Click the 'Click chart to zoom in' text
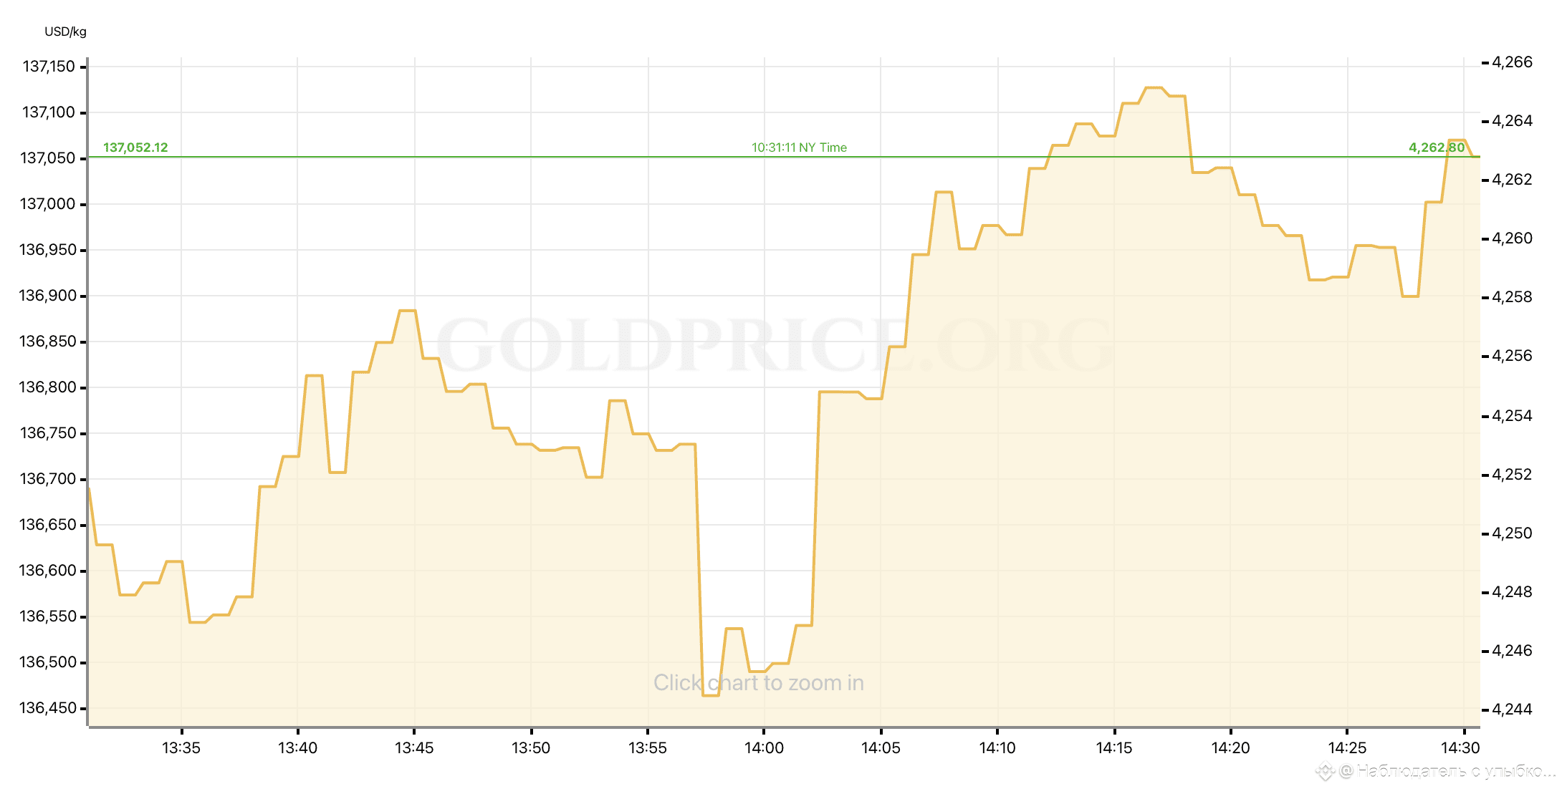The height and width of the screenshot is (789, 1562). pyautogui.click(x=758, y=683)
